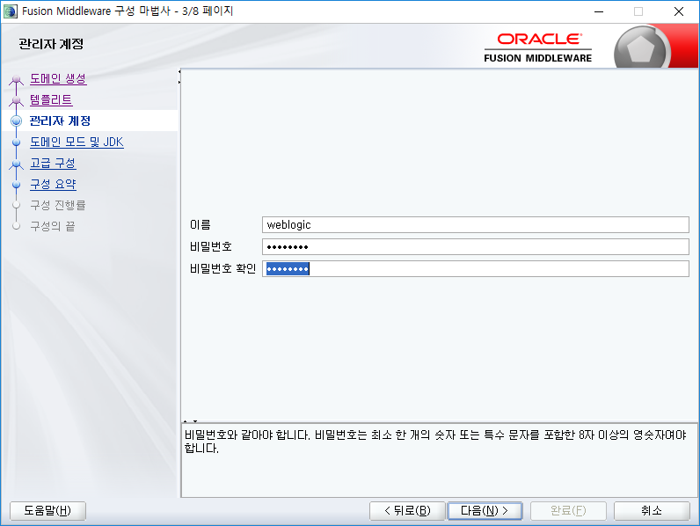Close the Fusion Middleware wizard window

tap(679, 11)
